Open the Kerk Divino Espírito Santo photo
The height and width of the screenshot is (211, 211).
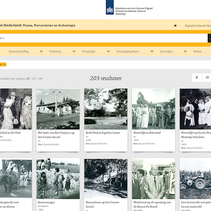[x=106, y=109]
